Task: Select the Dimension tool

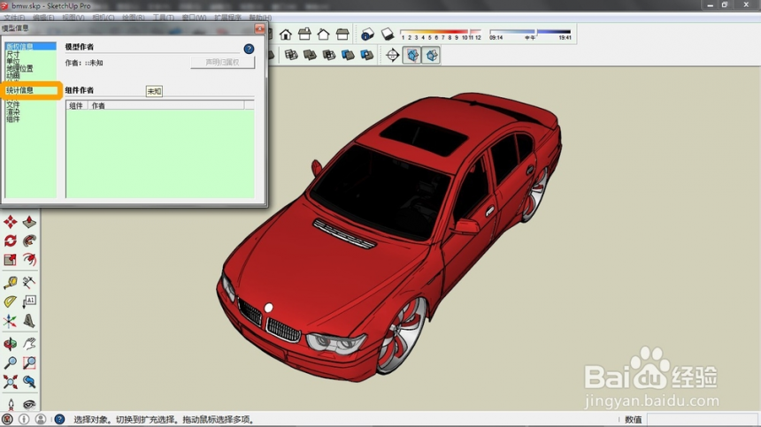Action: point(29,282)
